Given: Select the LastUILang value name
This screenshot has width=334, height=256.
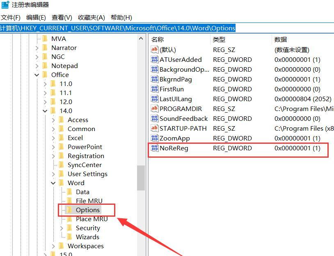Looking at the screenshot, I should pos(176,99).
